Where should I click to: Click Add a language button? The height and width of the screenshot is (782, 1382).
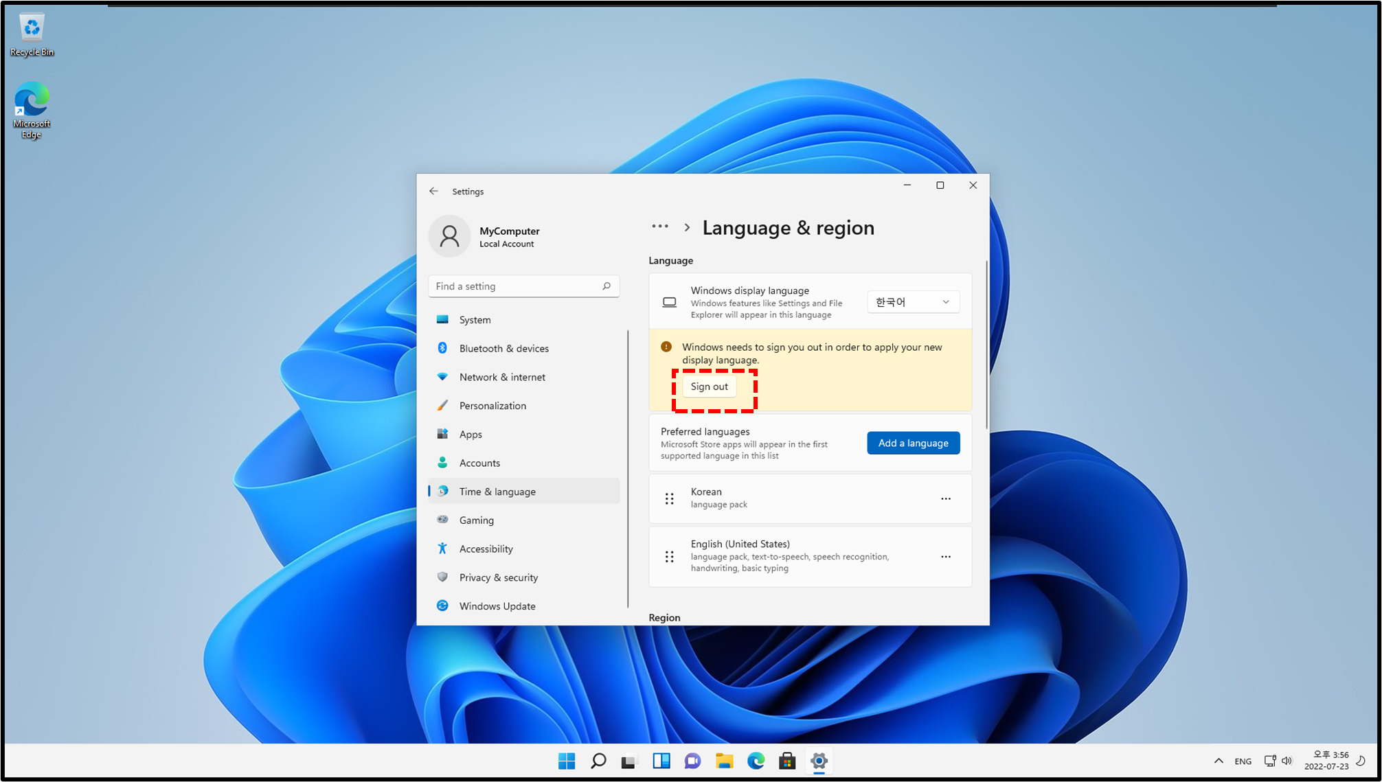(x=913, y=443)
